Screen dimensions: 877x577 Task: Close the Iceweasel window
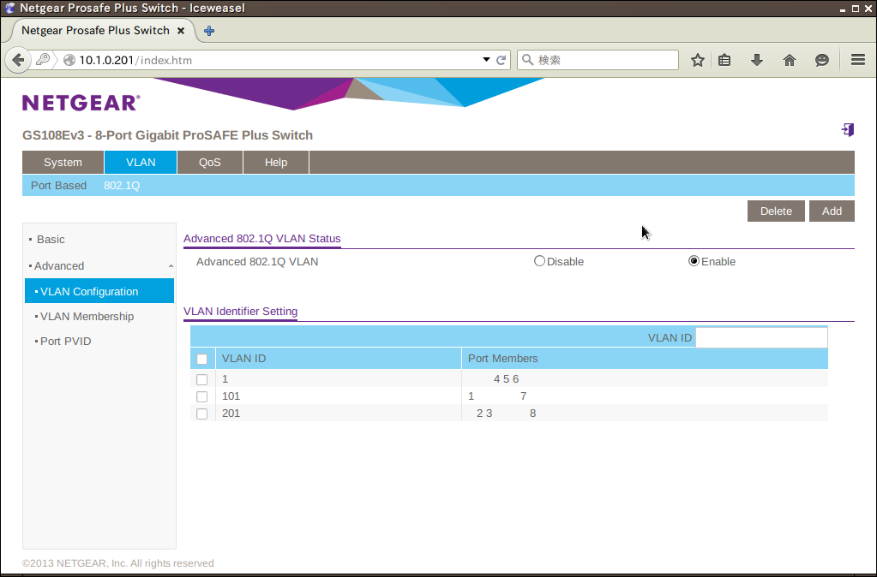pyautogui.click(x=868, y=9)
